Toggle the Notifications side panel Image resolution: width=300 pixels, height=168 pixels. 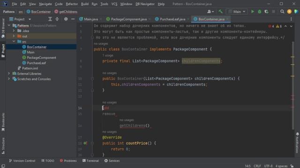point(297,143)
